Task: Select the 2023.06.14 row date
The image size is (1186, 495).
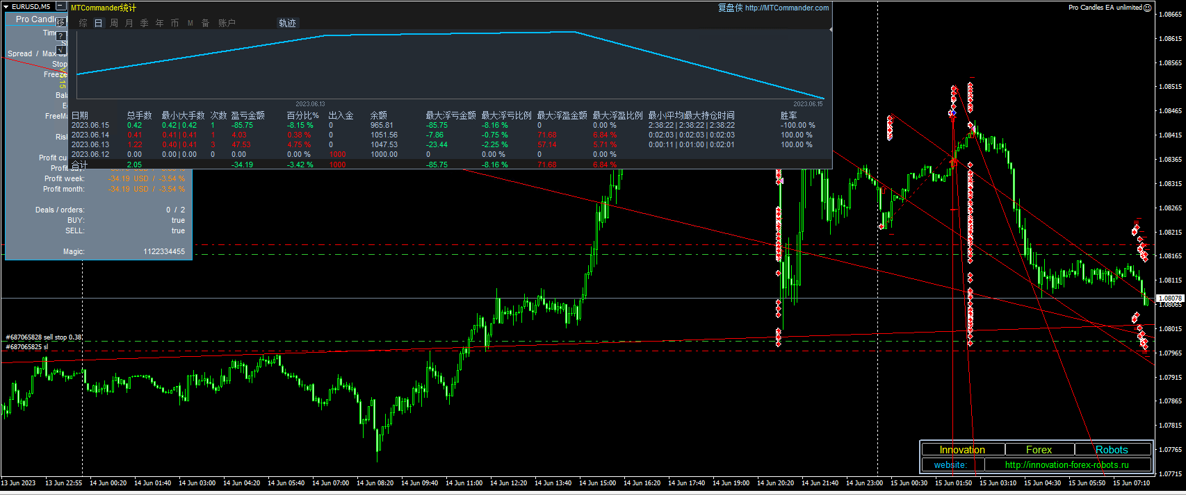Action: pos(90,135)
